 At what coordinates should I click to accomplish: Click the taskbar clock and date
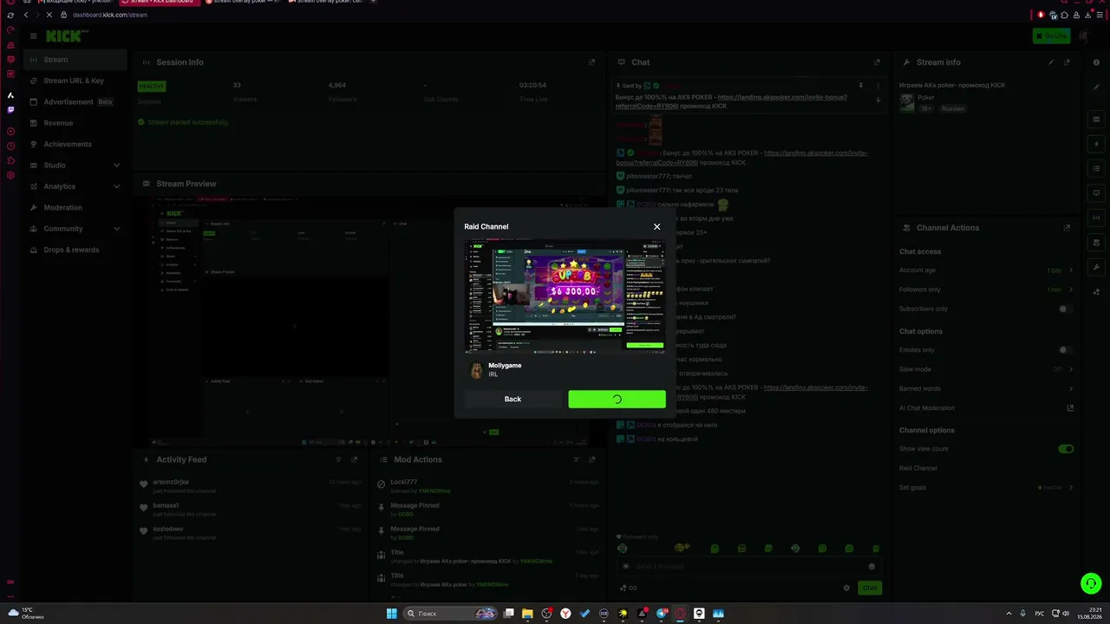coord(1089,614)
